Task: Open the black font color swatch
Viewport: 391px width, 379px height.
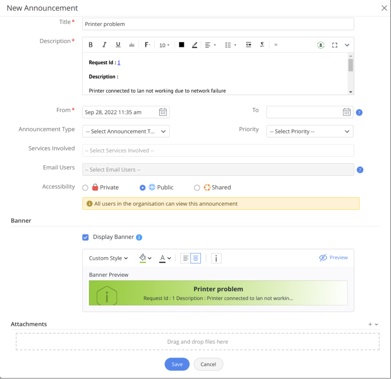Action: point(182,45)
